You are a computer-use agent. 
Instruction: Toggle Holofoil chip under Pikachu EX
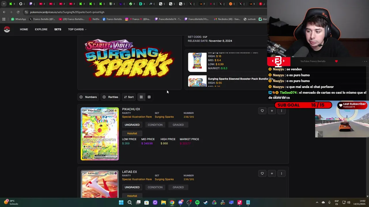(x=132, y=133)
